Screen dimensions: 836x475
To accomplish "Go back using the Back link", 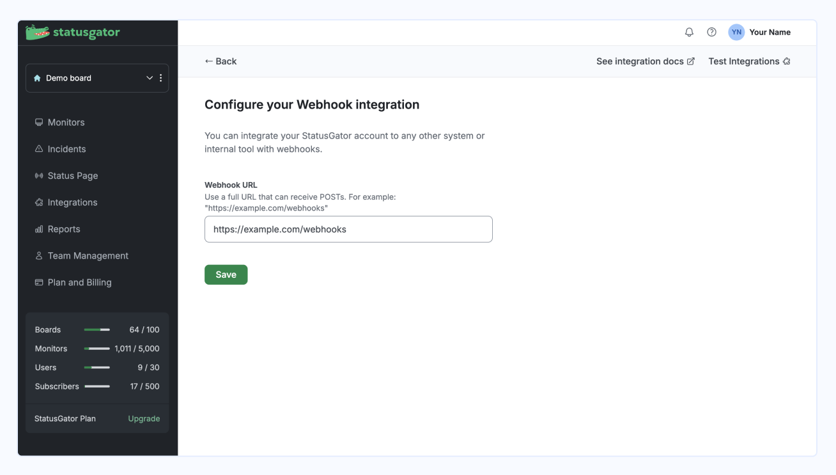I will [x=220, y=61].
